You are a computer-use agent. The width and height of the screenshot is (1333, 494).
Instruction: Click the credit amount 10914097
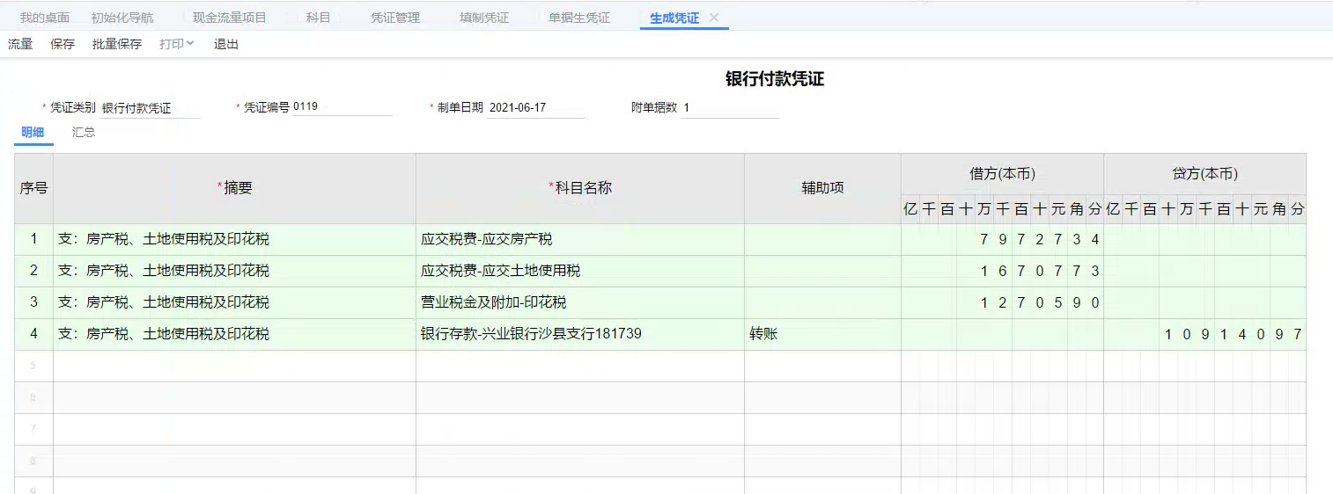coord(1204,334)
